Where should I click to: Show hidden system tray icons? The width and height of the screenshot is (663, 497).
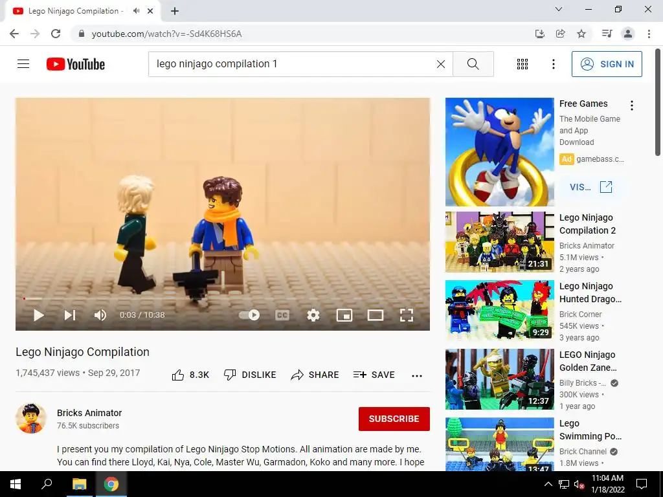point(548,484)
